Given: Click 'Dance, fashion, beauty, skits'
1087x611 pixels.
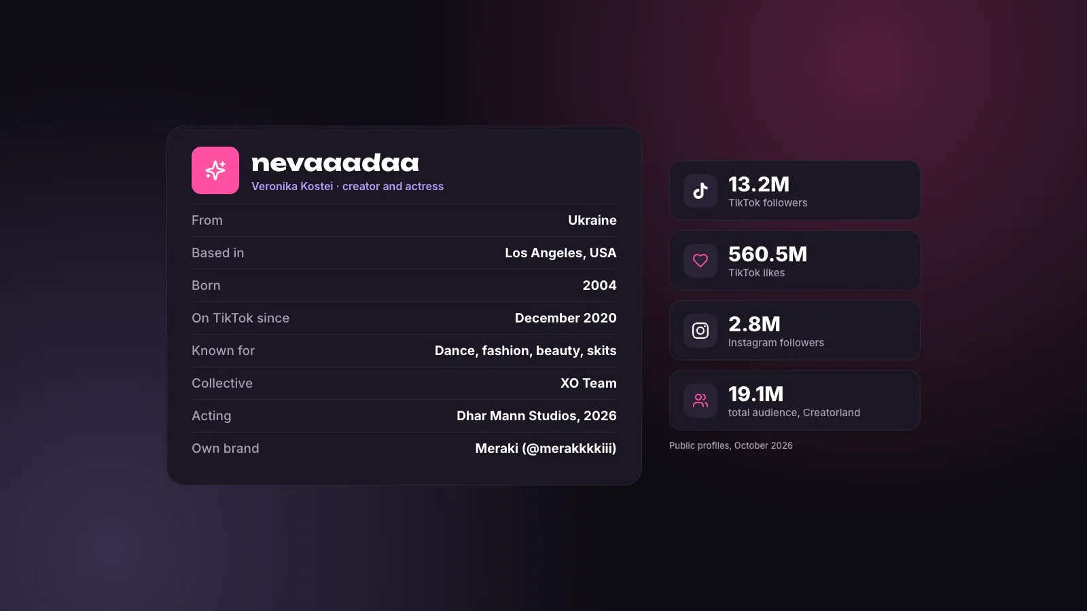Looking at the screenshot, I should pyautogui.click(x=526, y=350).
